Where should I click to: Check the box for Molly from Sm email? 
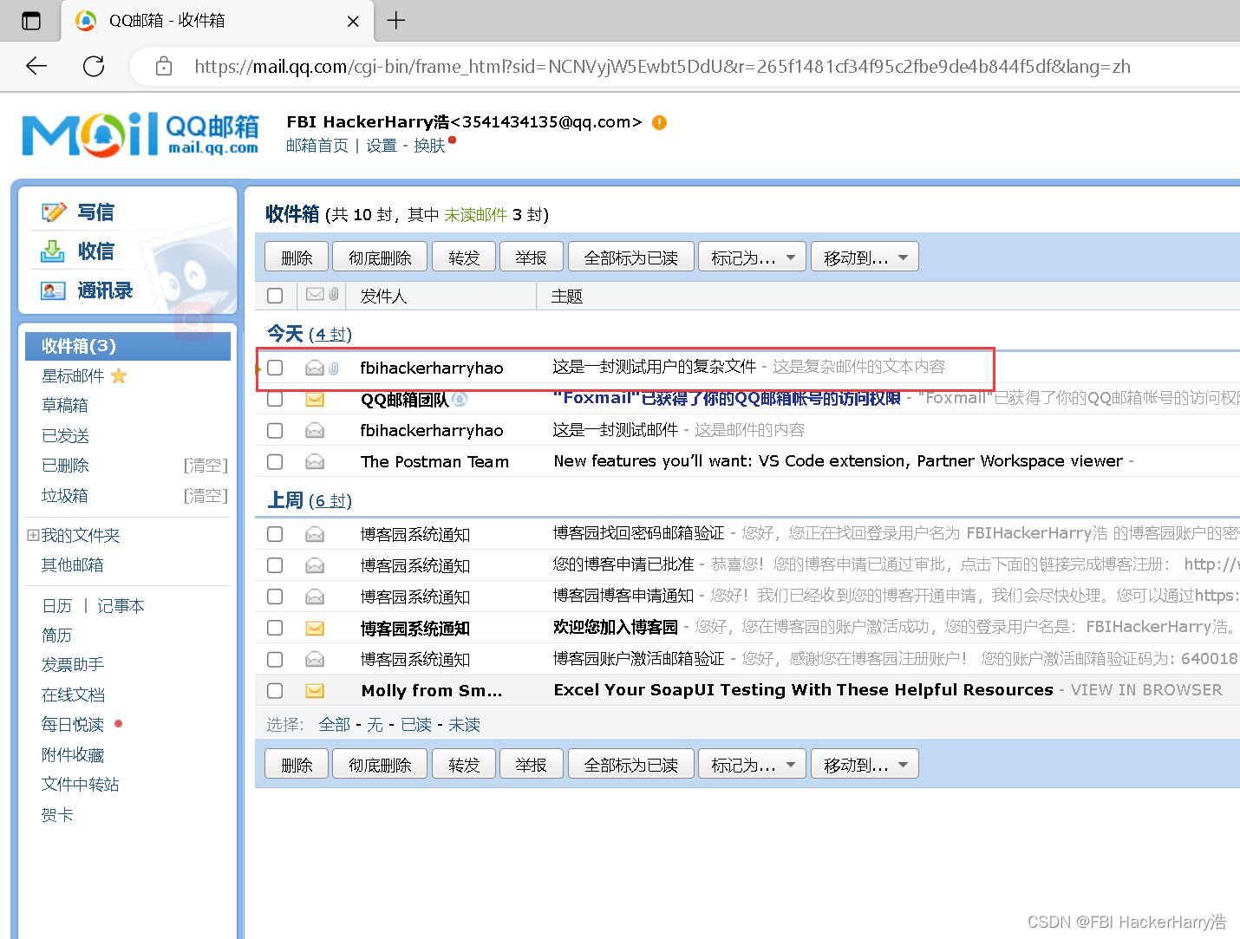(275, 690)
